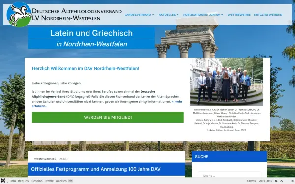The image size is (295, 184).
Task: Open the Publikationen: LGNRW dropdown
Action: 203,15
